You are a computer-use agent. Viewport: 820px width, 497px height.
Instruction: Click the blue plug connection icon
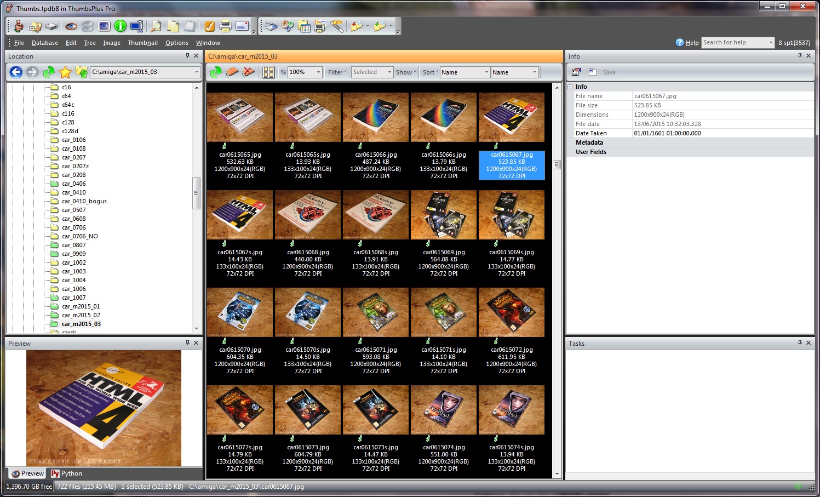(272, 26)
